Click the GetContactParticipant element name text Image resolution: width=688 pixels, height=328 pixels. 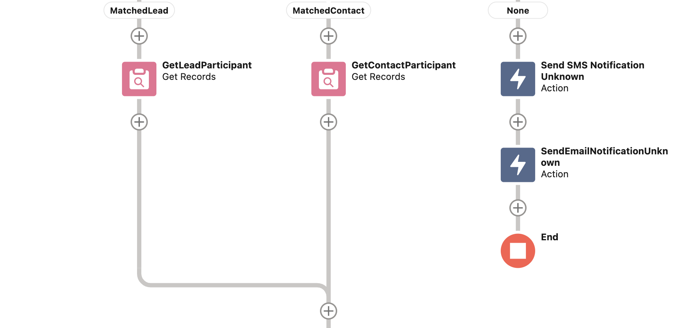pyautogui.click(x=403, y=65)
